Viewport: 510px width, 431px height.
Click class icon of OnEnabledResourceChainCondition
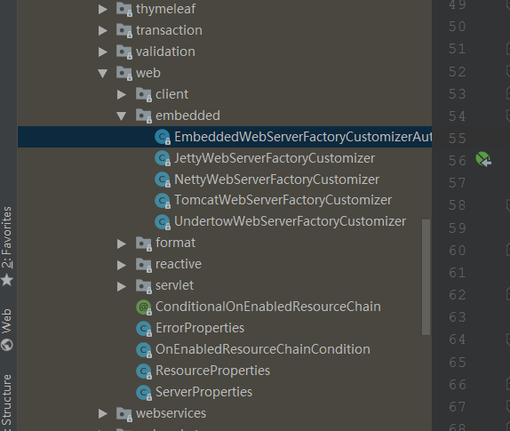coord(143,349)
